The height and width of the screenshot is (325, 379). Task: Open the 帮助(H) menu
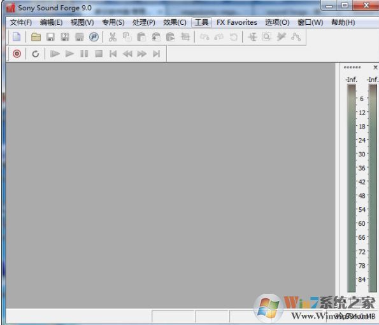pos(343,22)
